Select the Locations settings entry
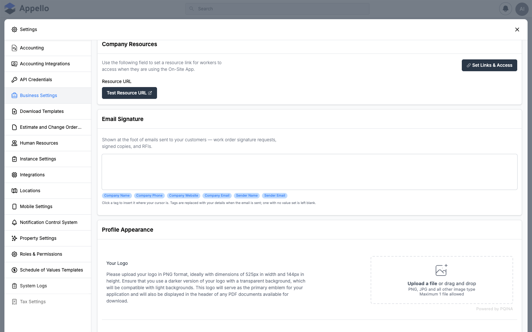 click(48, 191)
